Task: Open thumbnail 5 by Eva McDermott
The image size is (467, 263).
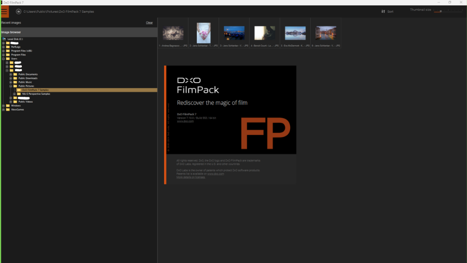Action: pyautogui.click(x=295, y=33)
